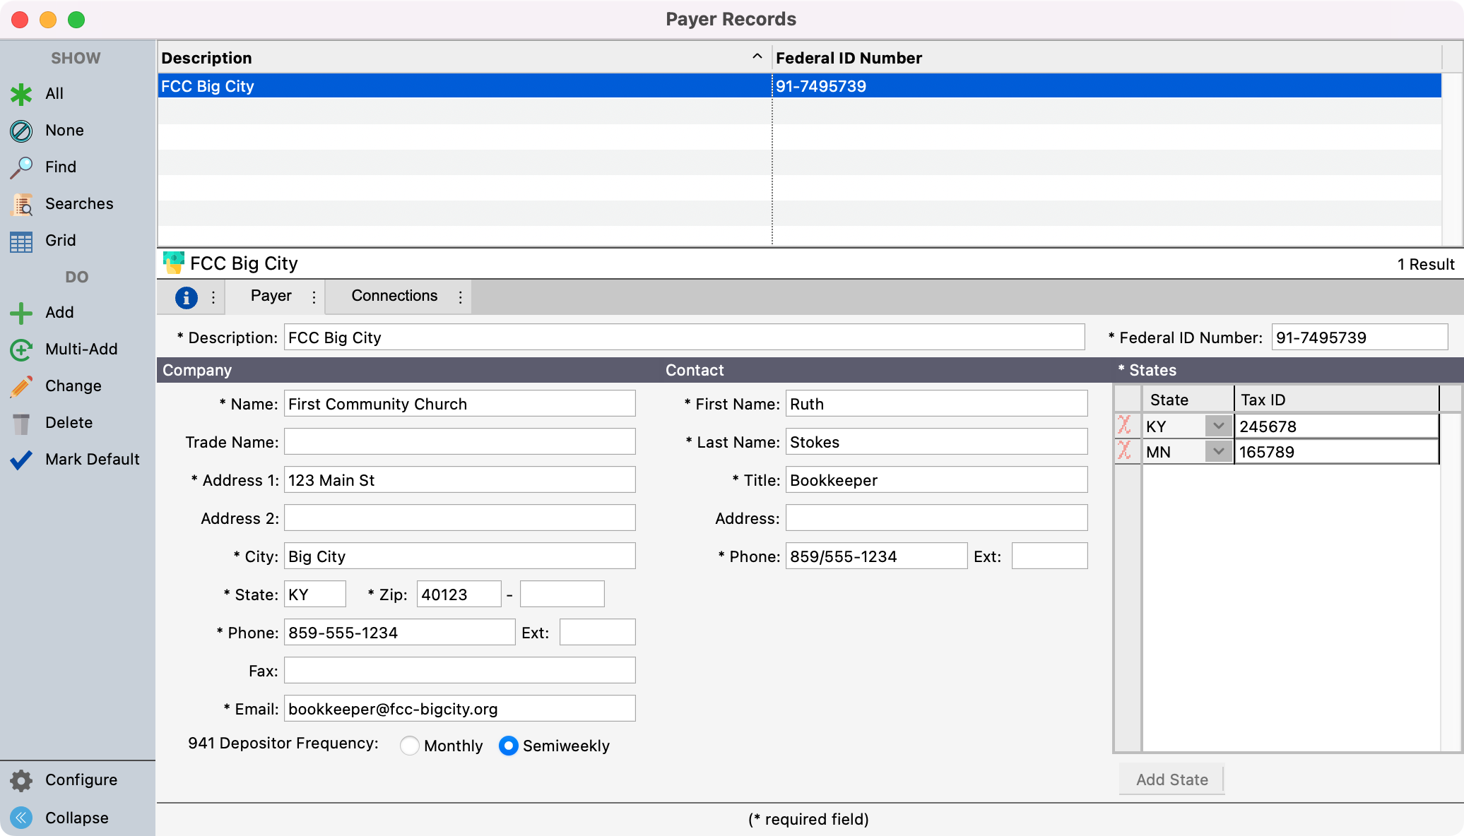The width and height of the screenshot is (1464, 836).
Task: Click the blue info icon tab
Action: 186,297
